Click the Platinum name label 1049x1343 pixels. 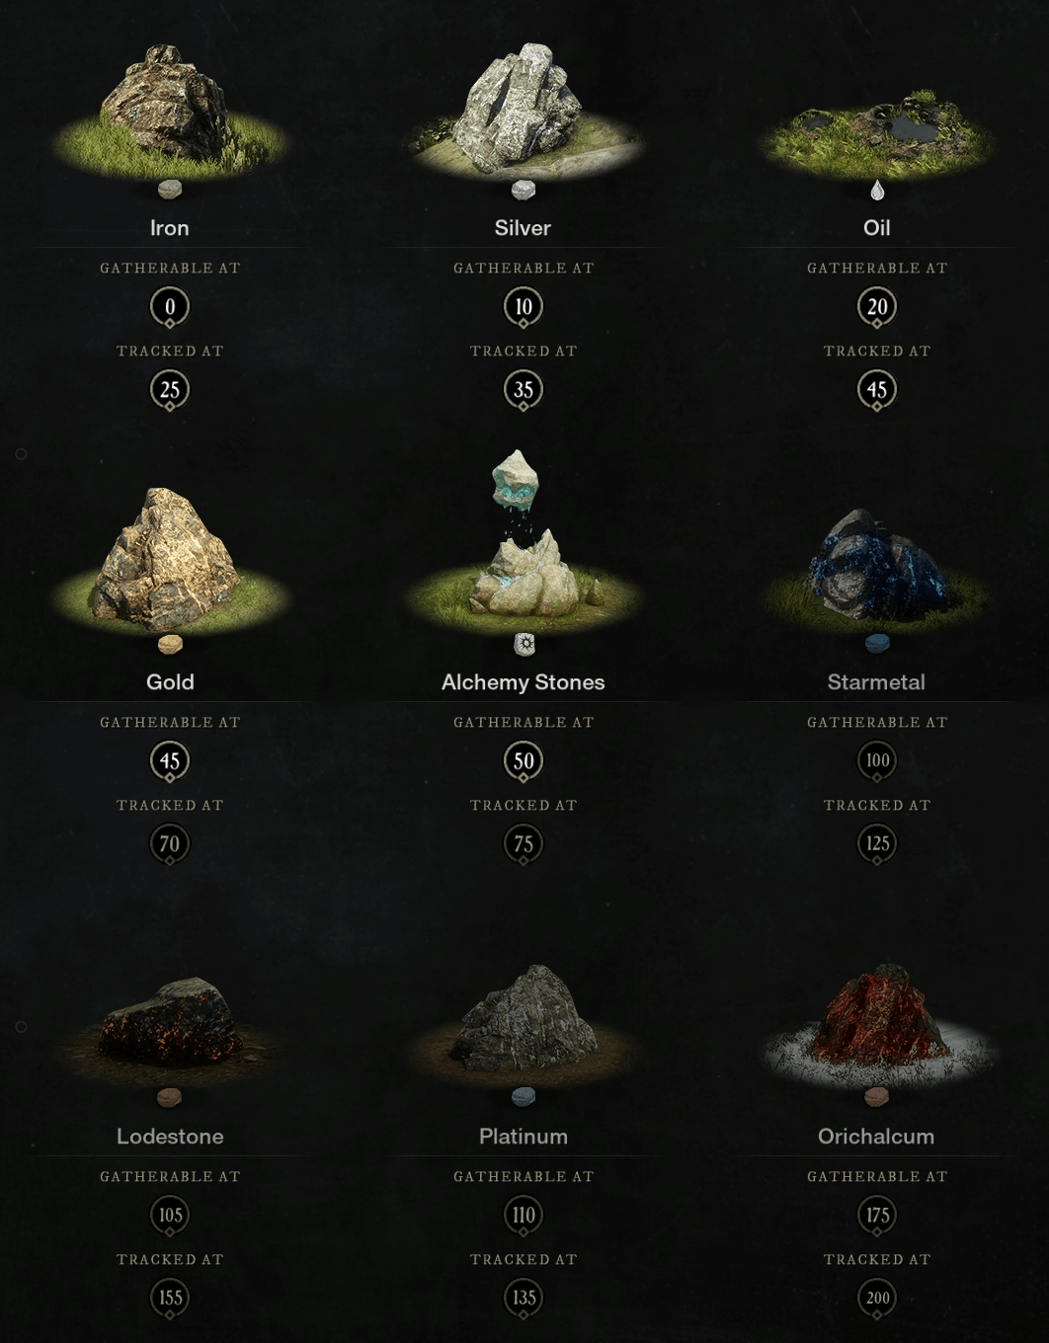(x=524, y=1137)
